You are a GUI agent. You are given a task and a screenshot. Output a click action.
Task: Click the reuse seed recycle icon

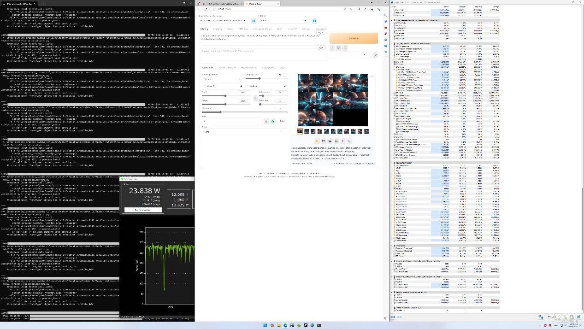pyautogui.click(x=272, y=121)
